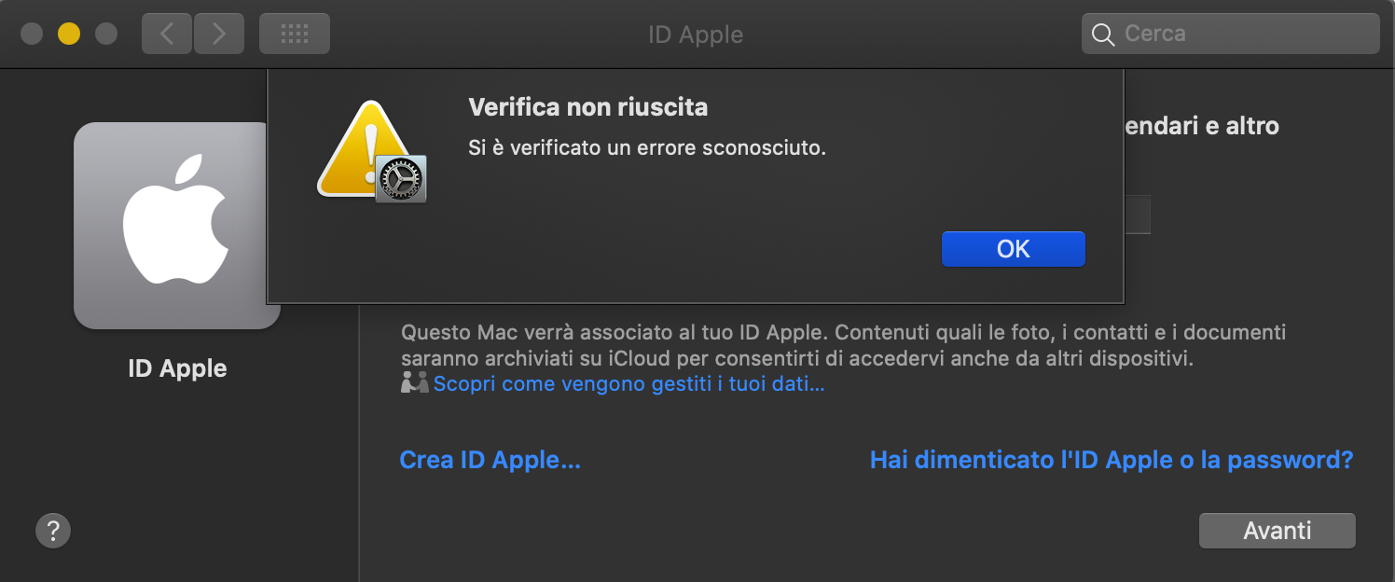
Task: Click the magnifying glass in the search field
Action: [1103, 33]
